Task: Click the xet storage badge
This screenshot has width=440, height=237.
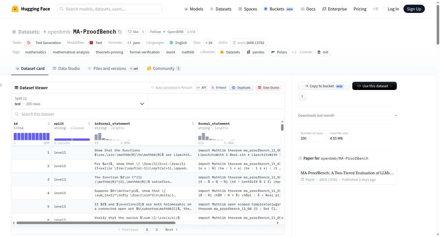Action: (x=134, y=69)
